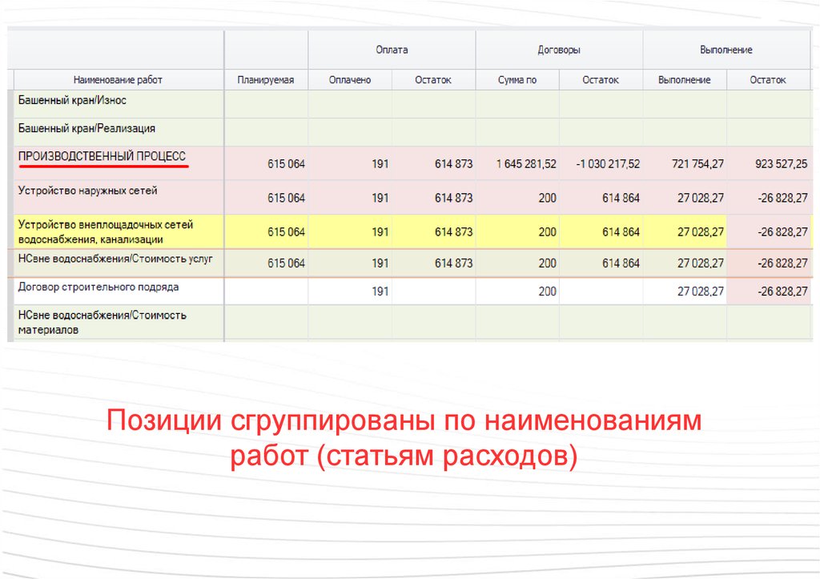Click the ПРОИЗВОДСТВЕННЫЙ ПРОЦЕСС row name
This screenshot has width=820, height=579.
[x=102, y=157]
